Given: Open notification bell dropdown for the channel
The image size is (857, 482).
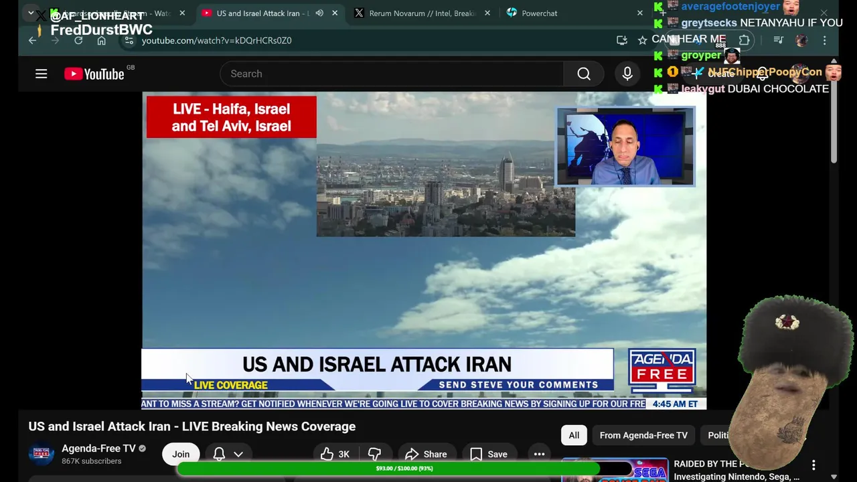Looking at the screenshot, I should tap(228, 454).
